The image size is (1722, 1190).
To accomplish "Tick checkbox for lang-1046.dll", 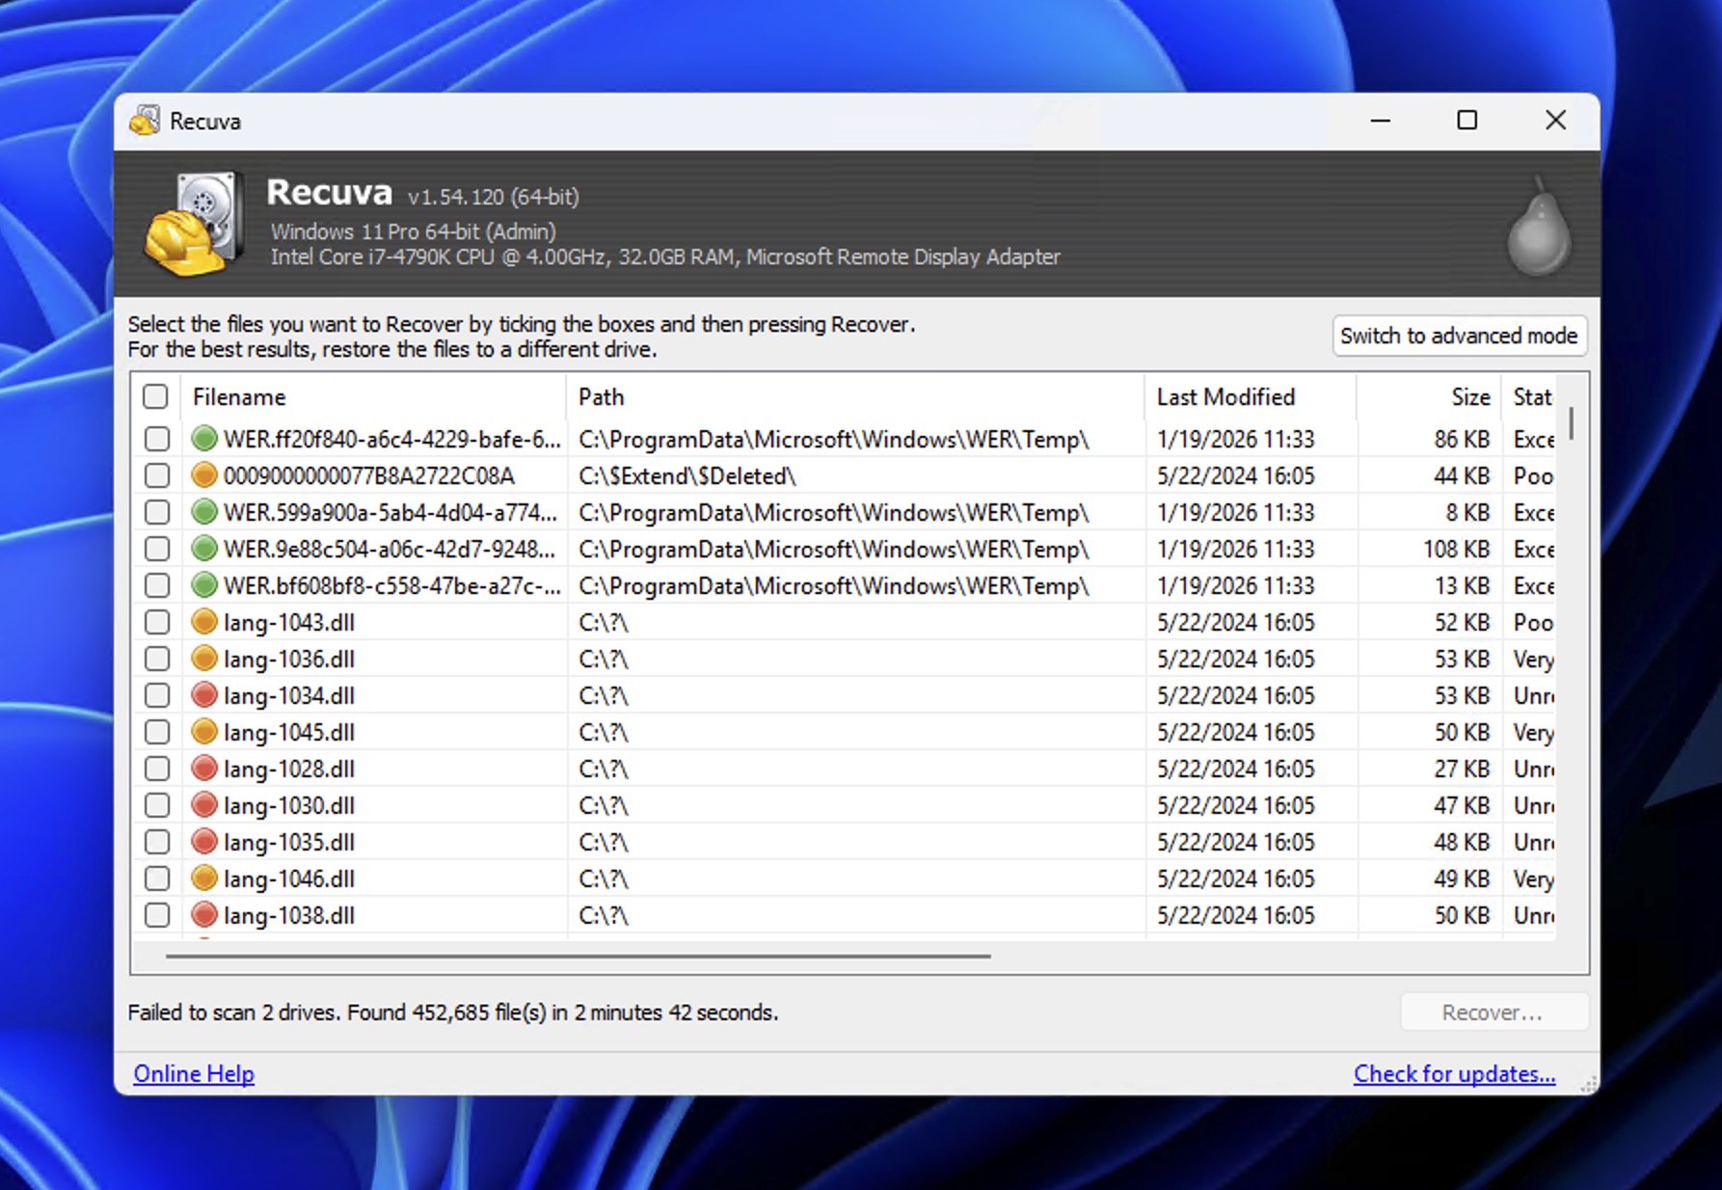I will click(x=156, y=879).
